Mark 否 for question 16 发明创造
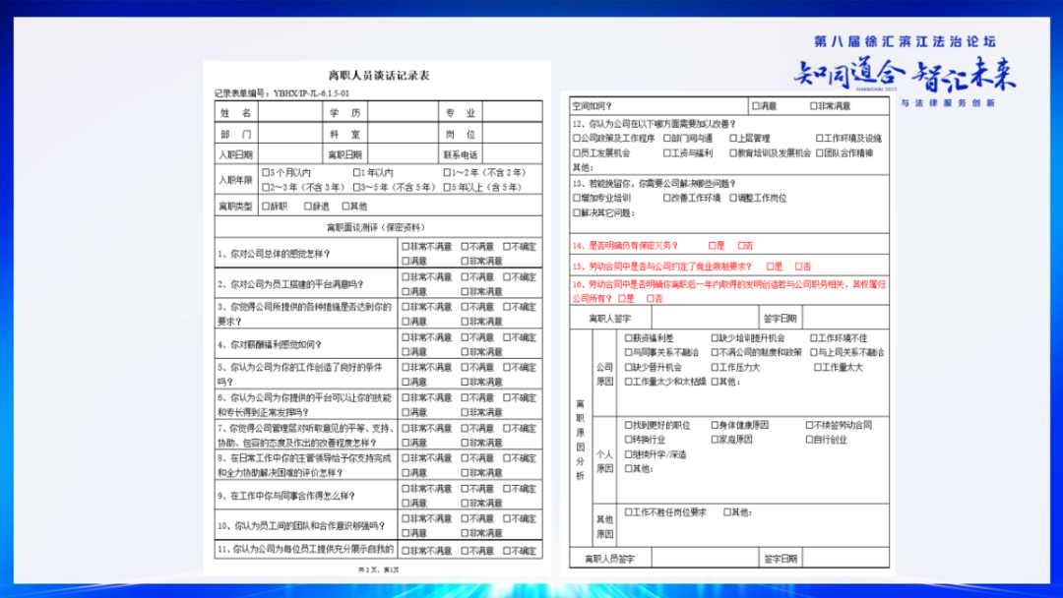1063x598 pixels. coord(651,299)
